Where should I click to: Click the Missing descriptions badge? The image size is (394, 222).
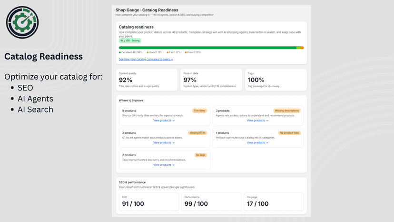287,111
